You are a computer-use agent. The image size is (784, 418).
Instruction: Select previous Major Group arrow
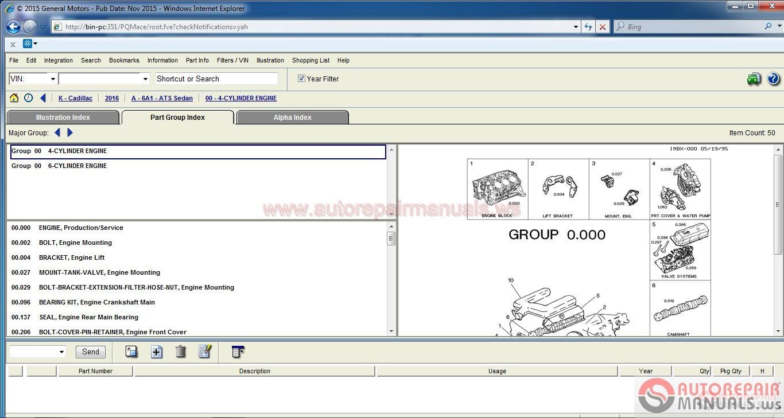pos(57,132)
